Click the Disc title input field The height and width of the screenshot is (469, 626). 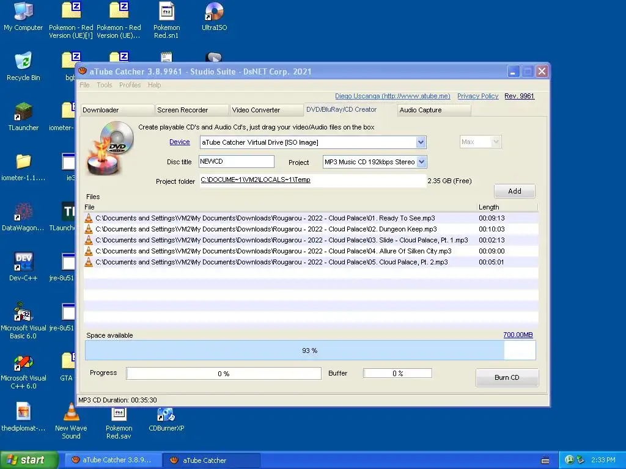pos(237,161)
